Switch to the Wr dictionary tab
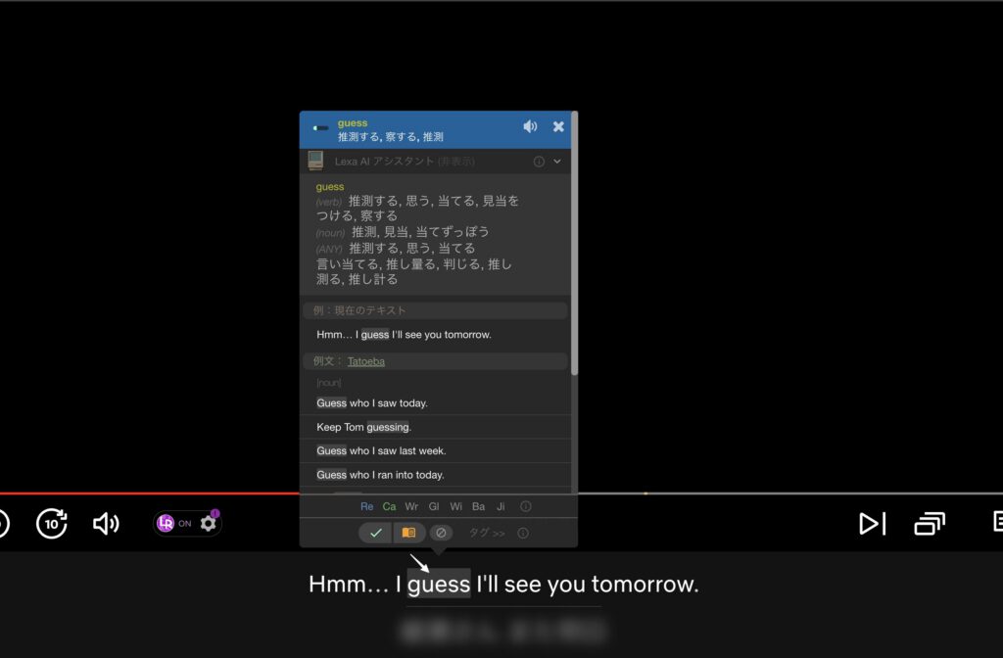1003x658 pixels. [x=410, y=506]
